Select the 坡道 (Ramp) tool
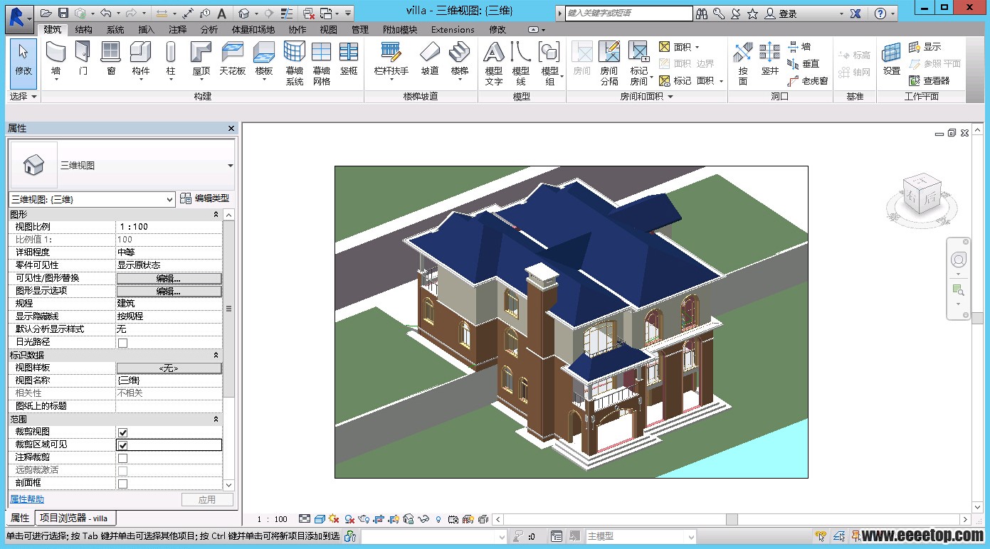 click(x=430, y=59)
